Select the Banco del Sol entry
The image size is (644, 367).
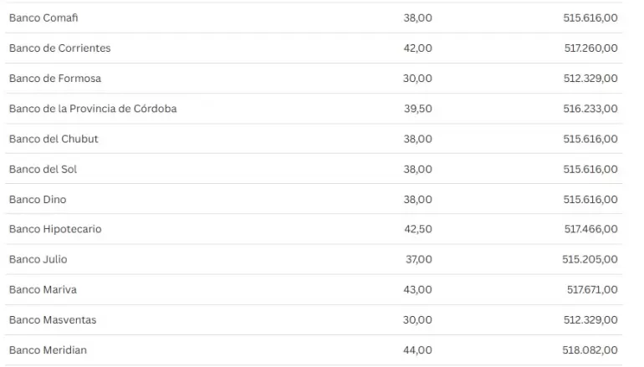43,169
